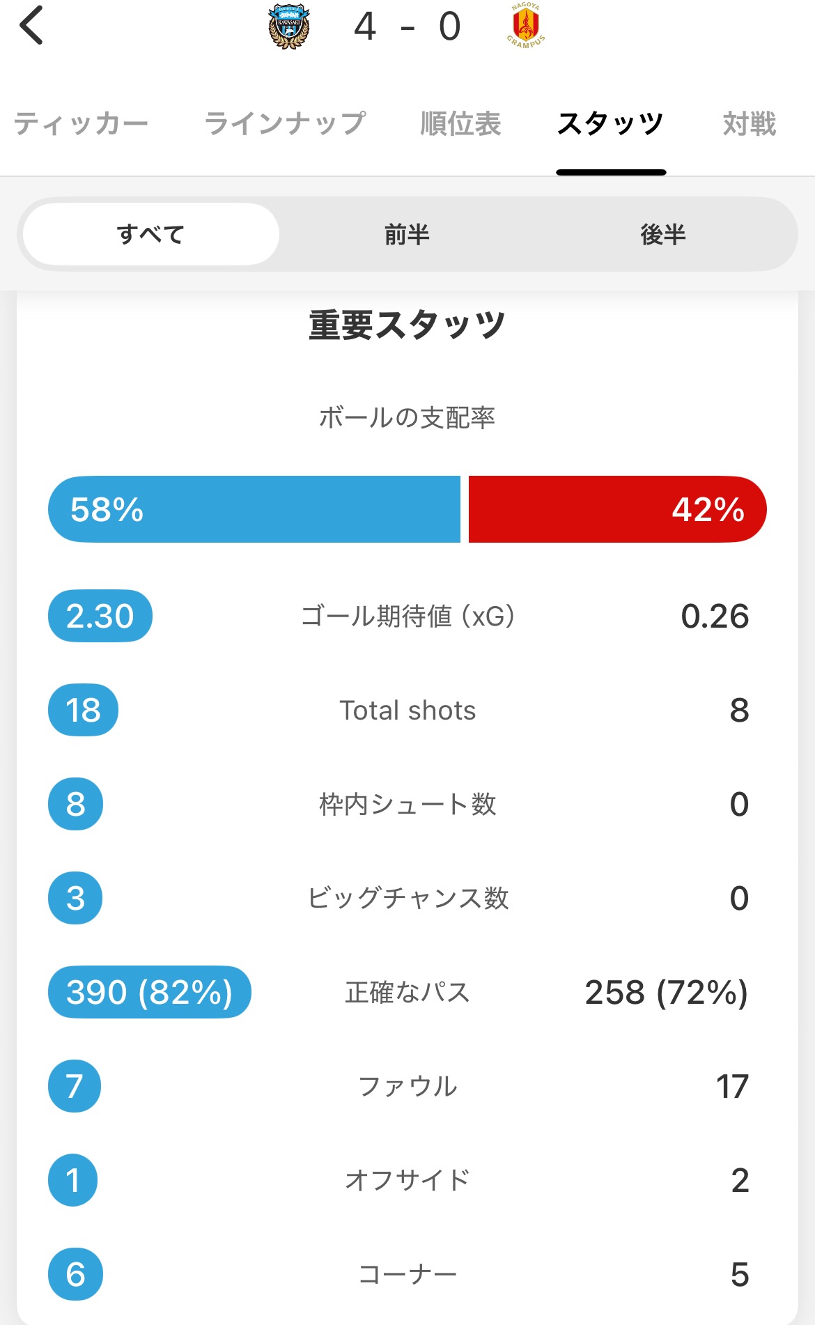The width and height of the screenshot is (815, 1325).
Task: Switch to the 対戦 tab
Action: tap(750, 124)
